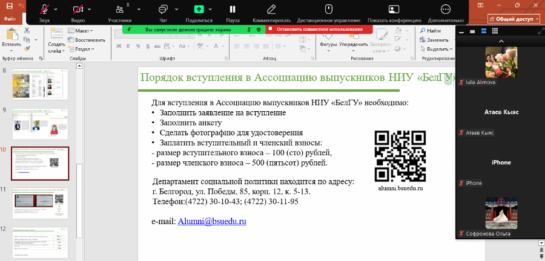The image size is (545, 261).
Task: Expand video options arrow next to Видео
Action: point(90,9)
